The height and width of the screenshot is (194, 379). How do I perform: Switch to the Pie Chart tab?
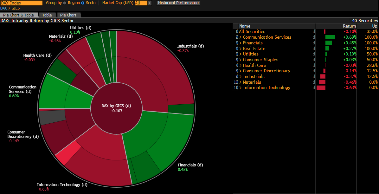point(68,15)
